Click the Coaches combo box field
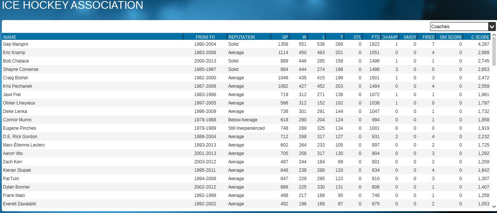 pos(459,27)
